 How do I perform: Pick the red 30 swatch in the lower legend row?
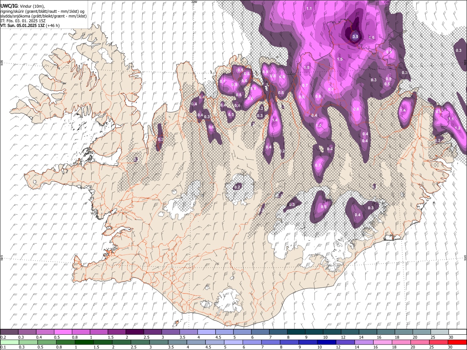click(x=457, y=342)
